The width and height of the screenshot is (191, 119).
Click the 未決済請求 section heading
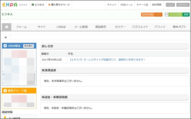49,70
